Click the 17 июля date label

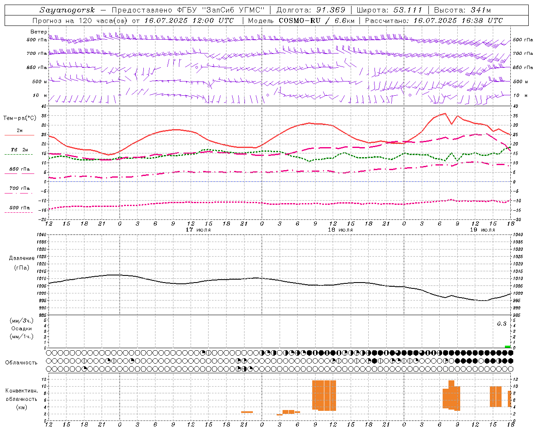click(198, 230)
